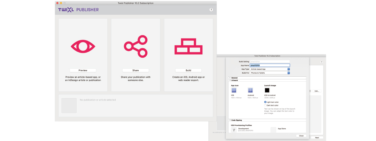Collapse the Code Signing section
This screenshot has height=141, width=376.
click(230, 120)
